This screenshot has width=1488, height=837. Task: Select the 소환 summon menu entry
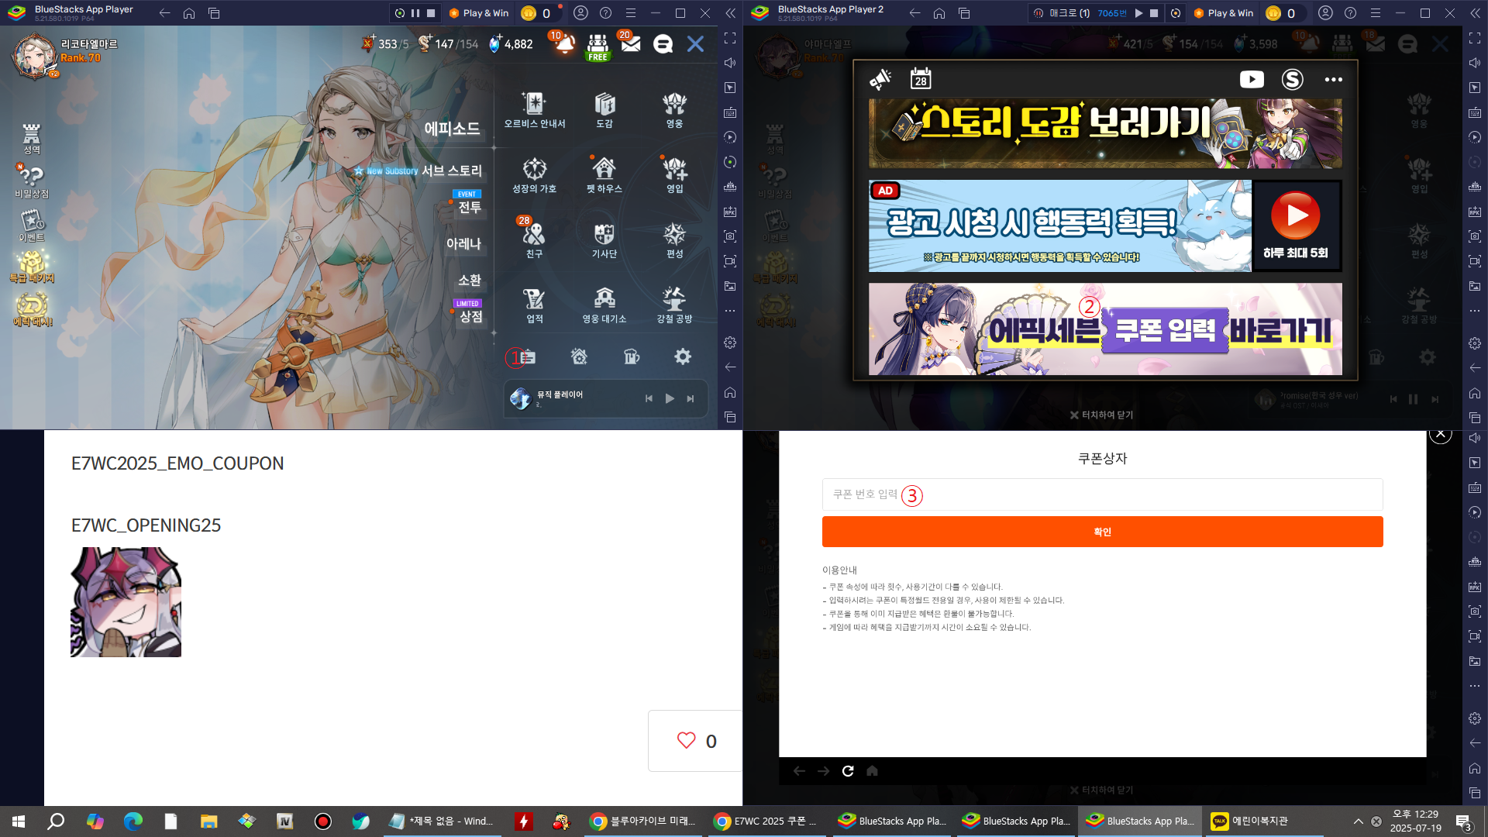[x=470, y=280]
